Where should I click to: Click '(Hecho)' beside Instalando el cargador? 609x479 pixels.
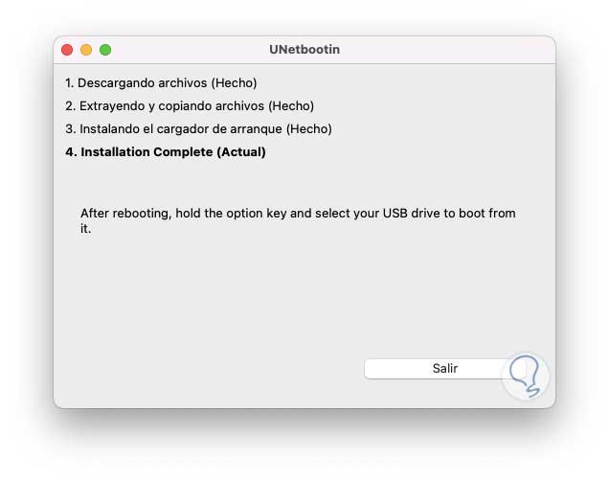coord(309,128)
